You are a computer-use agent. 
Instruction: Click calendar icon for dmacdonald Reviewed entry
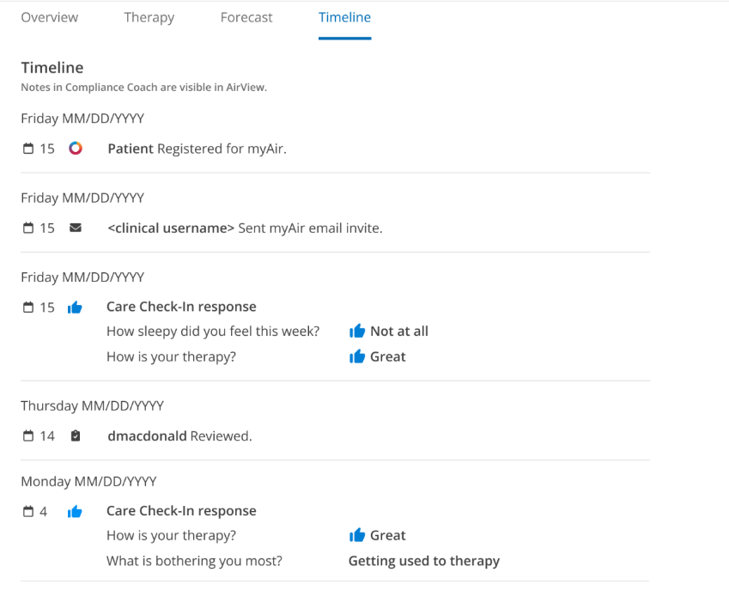(28, 435)
